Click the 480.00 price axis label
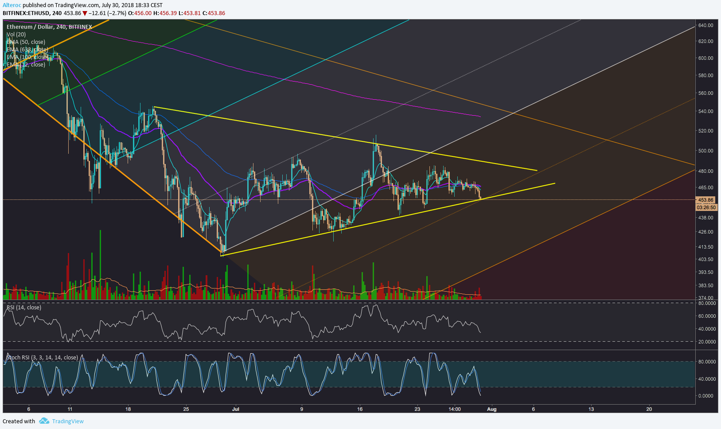Viewport: 721px width, 429px height. [705, 171]
